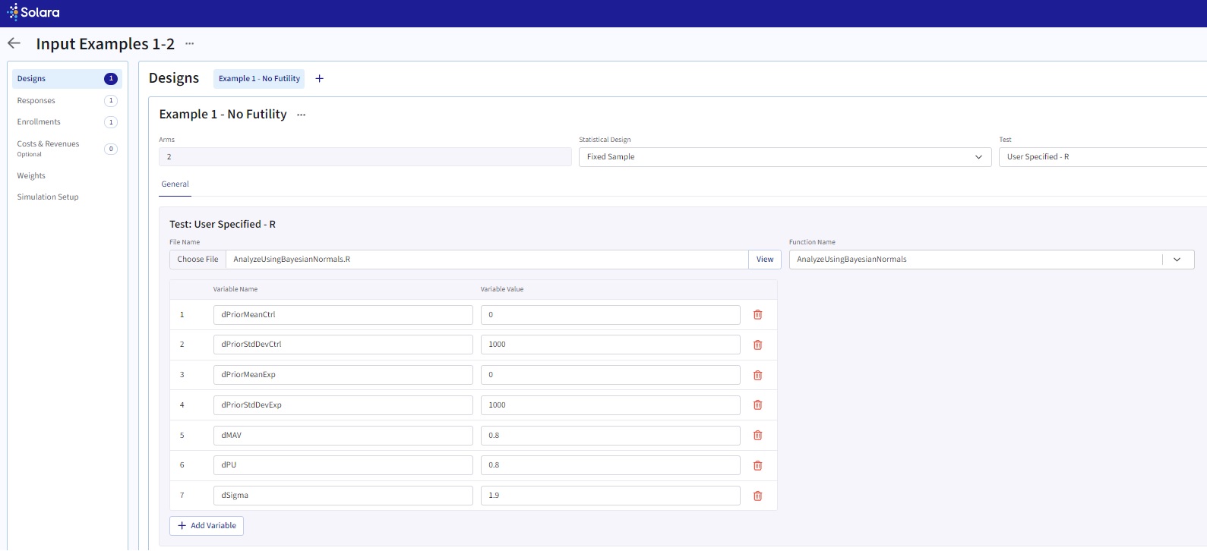Open the ellipsis menu beside Example 1 - No Futility heading
The width and height of the screenshot is (1207, 551).
click(302, 115)
